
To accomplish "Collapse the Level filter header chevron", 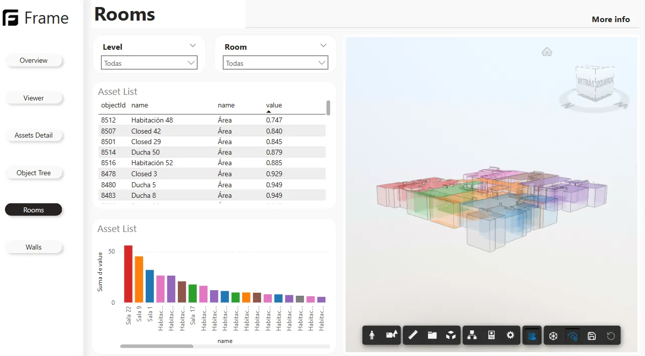I will pyautogui.click(x=192, y=45).
